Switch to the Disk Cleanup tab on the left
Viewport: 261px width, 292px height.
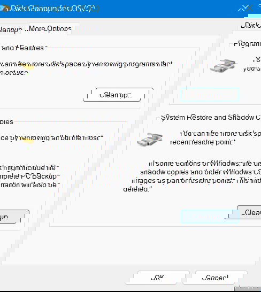point(11,29)
